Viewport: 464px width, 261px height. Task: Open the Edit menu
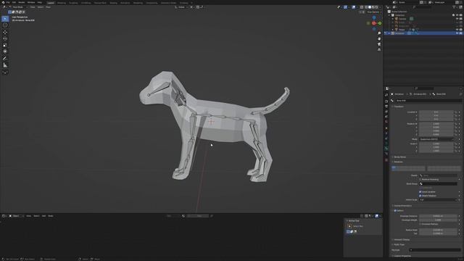(14, 2)
